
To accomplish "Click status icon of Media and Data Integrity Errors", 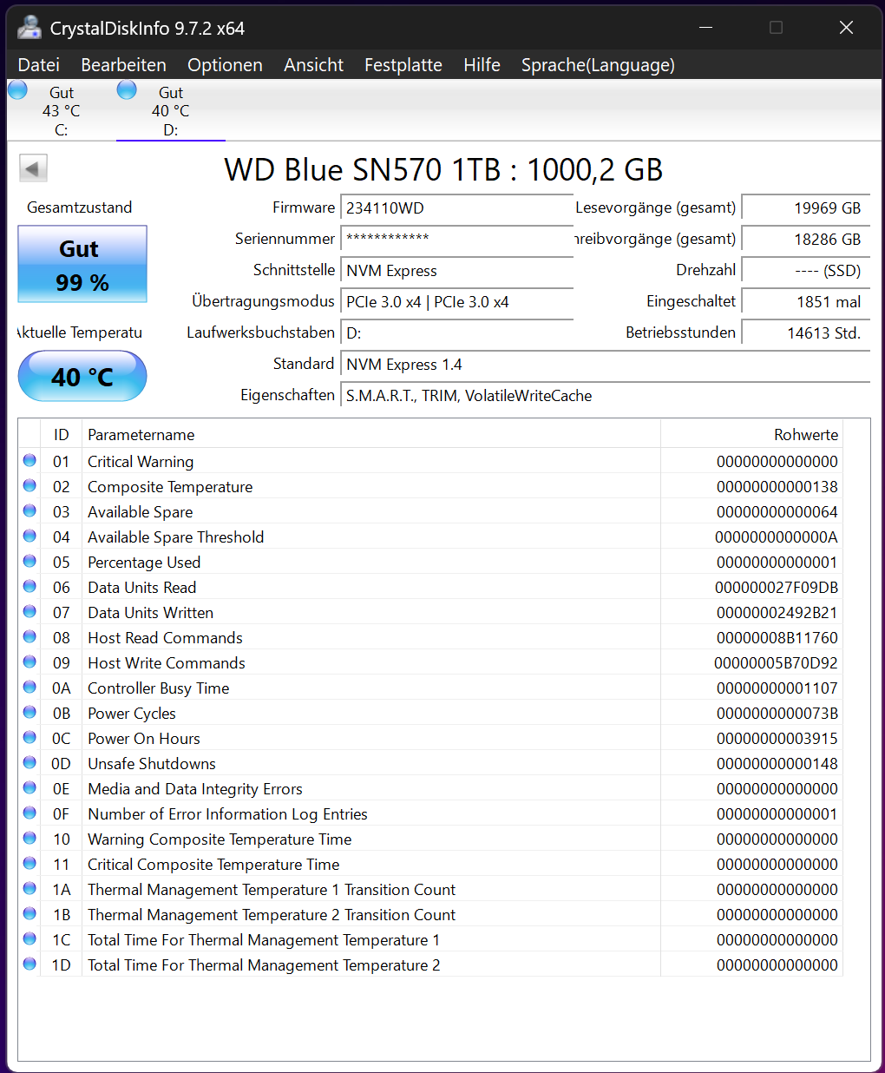I will 29,787.
